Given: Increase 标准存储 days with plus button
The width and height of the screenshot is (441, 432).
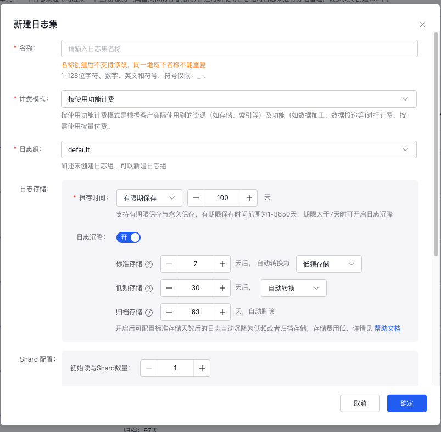Looking at the screenshot, I should pos(222,264).
